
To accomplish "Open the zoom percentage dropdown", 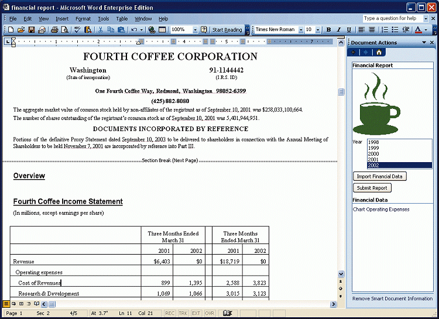I will [x=196, y=30].
